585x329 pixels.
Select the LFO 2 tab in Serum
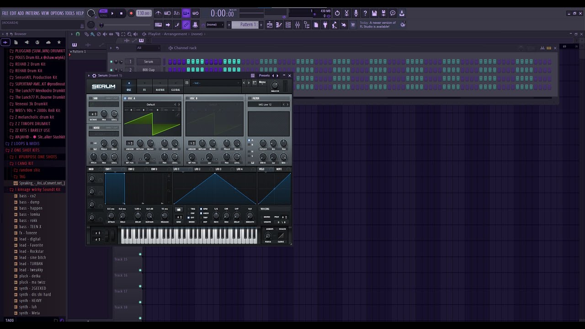pos(197,169)
